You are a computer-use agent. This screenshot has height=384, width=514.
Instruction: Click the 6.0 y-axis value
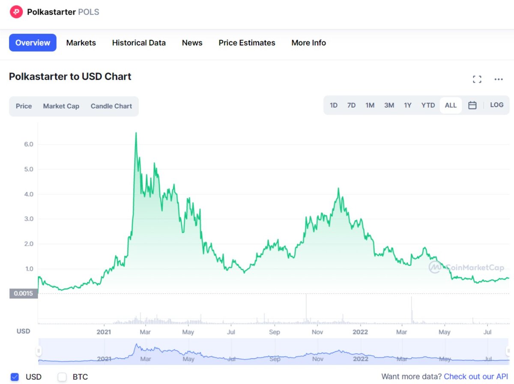(28, 145)
